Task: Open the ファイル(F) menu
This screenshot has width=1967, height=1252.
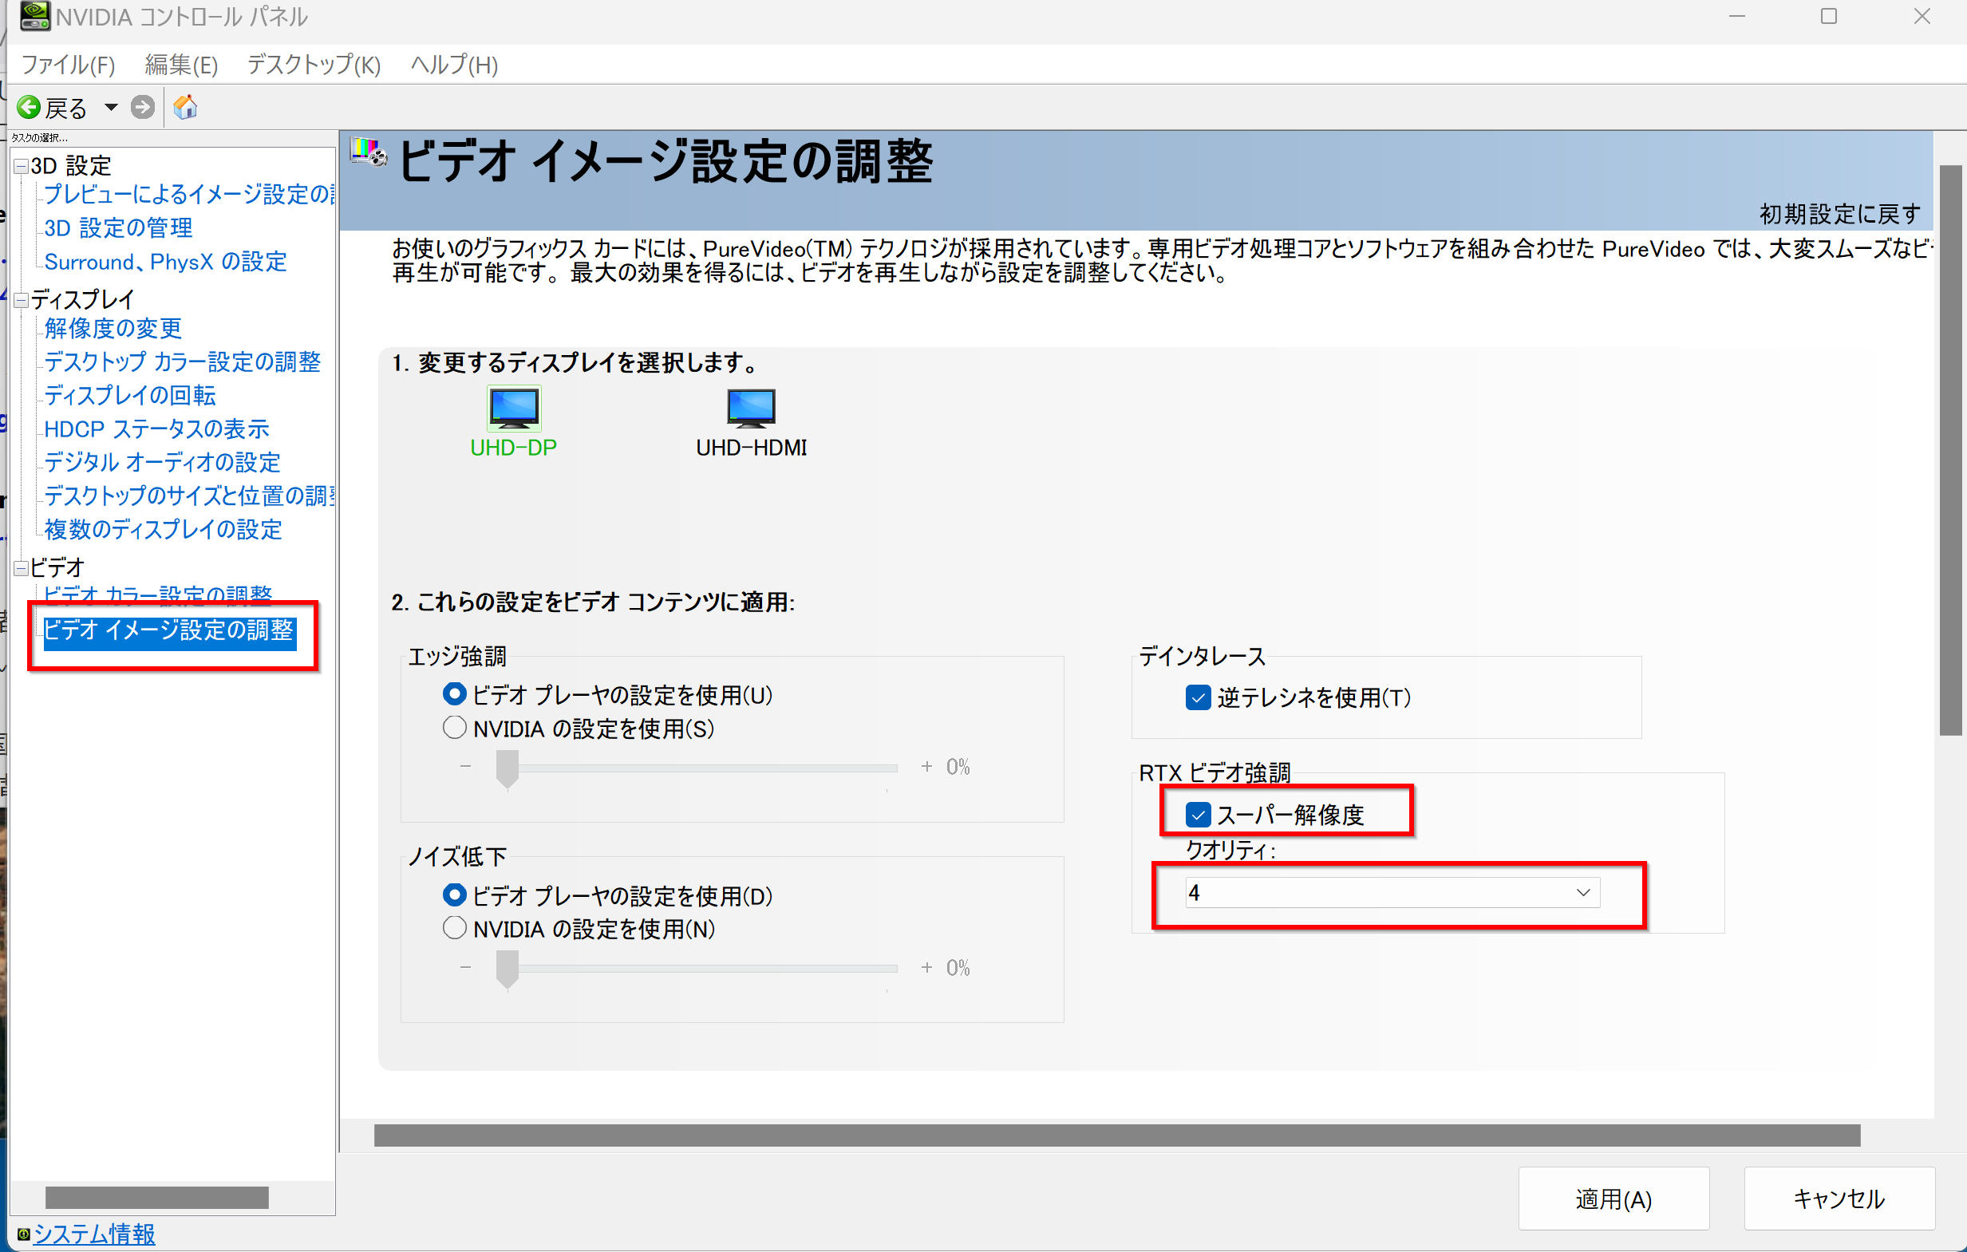Action: click(68, 65)
